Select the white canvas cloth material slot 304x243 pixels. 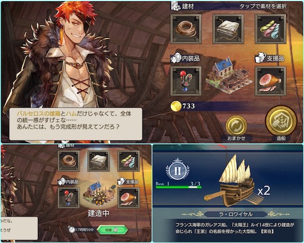point(228,29)
